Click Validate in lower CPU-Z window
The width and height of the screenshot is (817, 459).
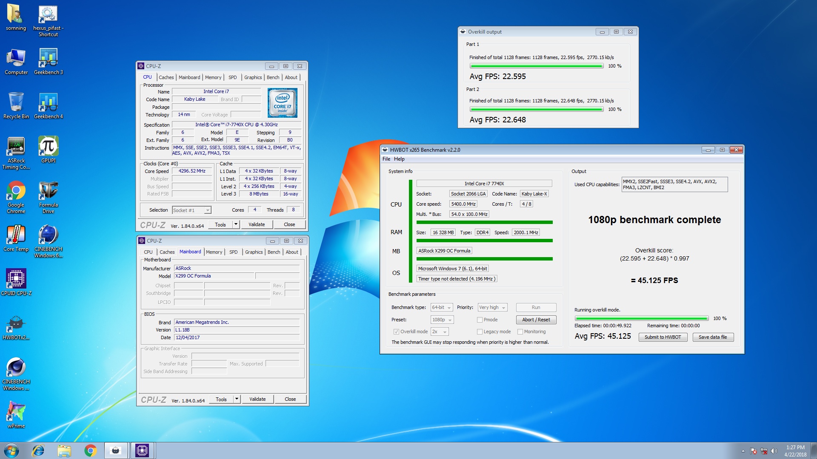(x=257, y=399)
